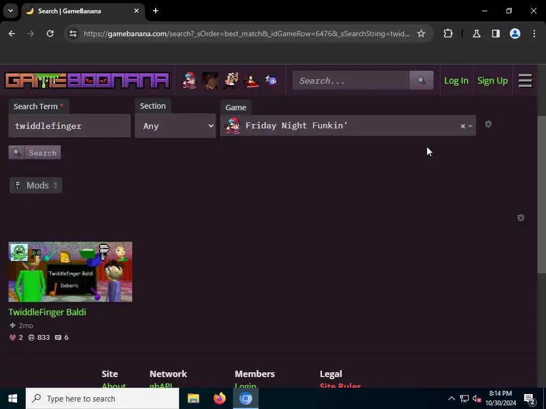Viewport: 546px width, 409px height.
Task: Click the gear icon next to Game field
Action: (x=488, y=124)
